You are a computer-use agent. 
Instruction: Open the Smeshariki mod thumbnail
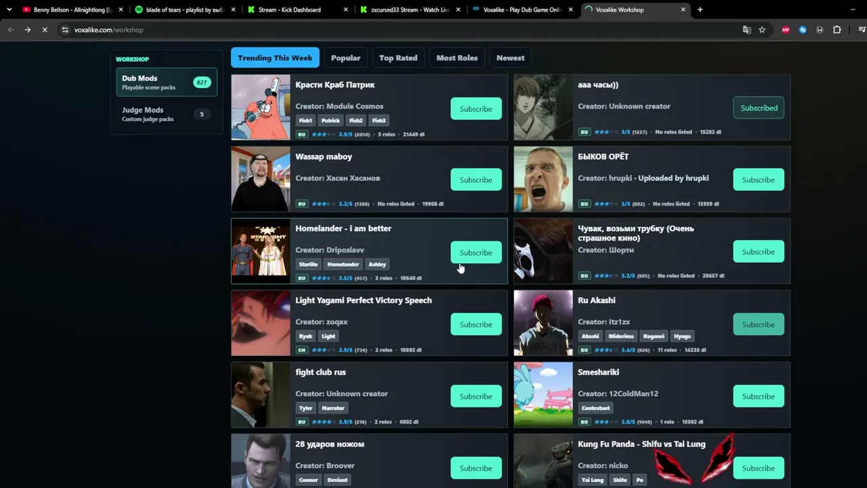pyautogui.click(x=543, y=394)
